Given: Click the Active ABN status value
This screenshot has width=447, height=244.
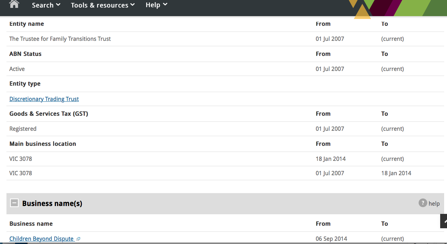Looking at the screenshot, I should coord(17,69).
